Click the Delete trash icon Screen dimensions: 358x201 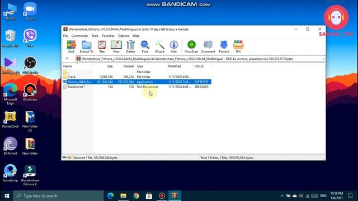coord(130,46)
